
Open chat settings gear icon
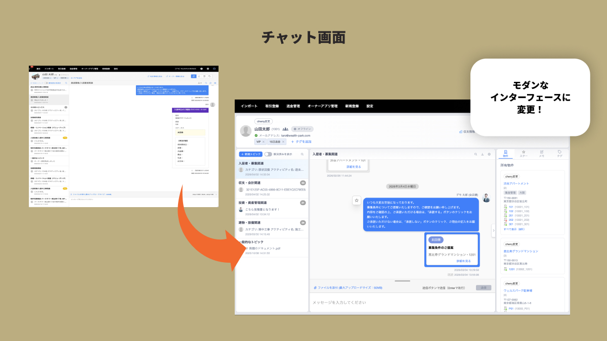(x=489, y=154)
